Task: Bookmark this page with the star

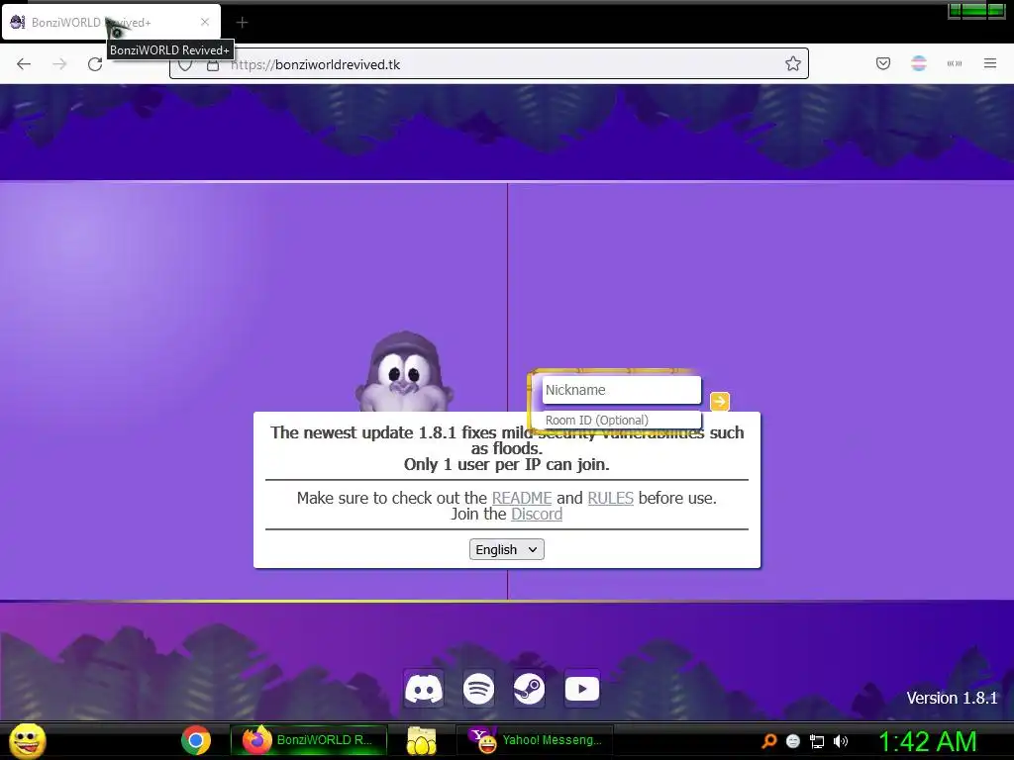Action: (793, 63)
